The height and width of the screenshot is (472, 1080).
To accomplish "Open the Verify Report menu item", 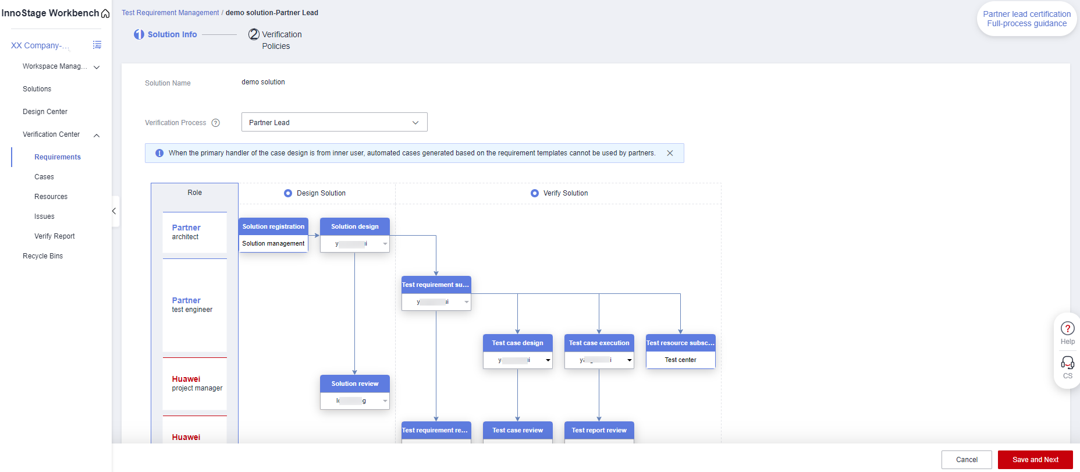I will pyautogui.click(x=55, y=236).
